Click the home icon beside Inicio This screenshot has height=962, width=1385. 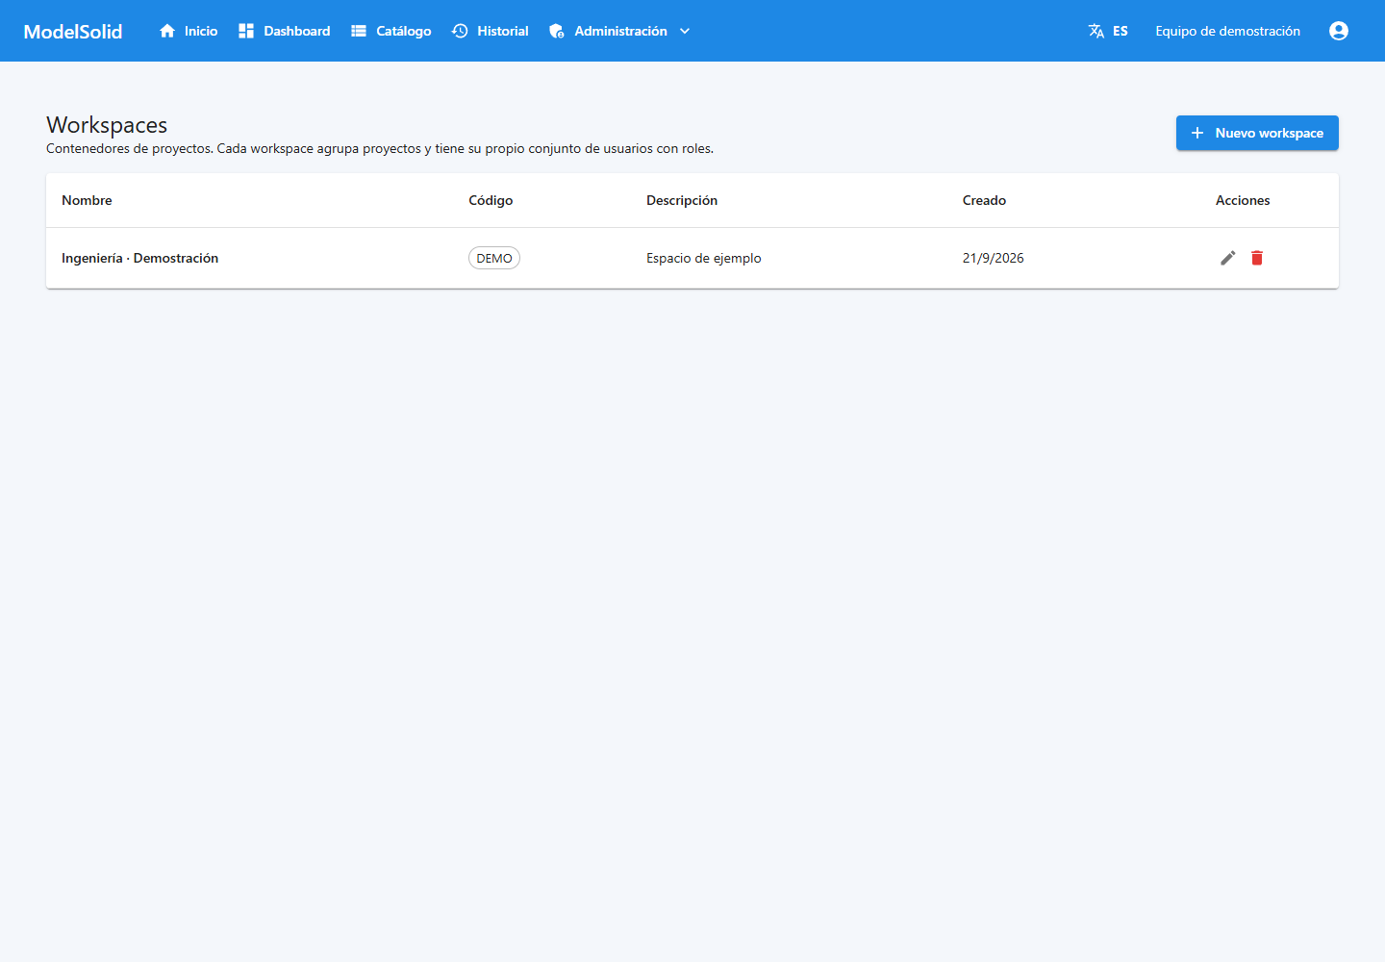[x=167, y=31]
